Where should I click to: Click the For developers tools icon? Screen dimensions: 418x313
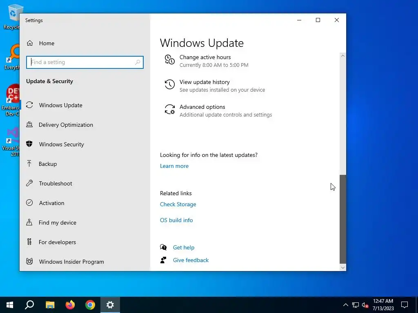(x=29, y=242)
